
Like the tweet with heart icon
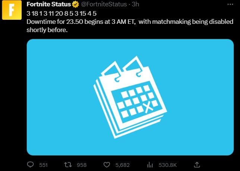click(107, 165)
